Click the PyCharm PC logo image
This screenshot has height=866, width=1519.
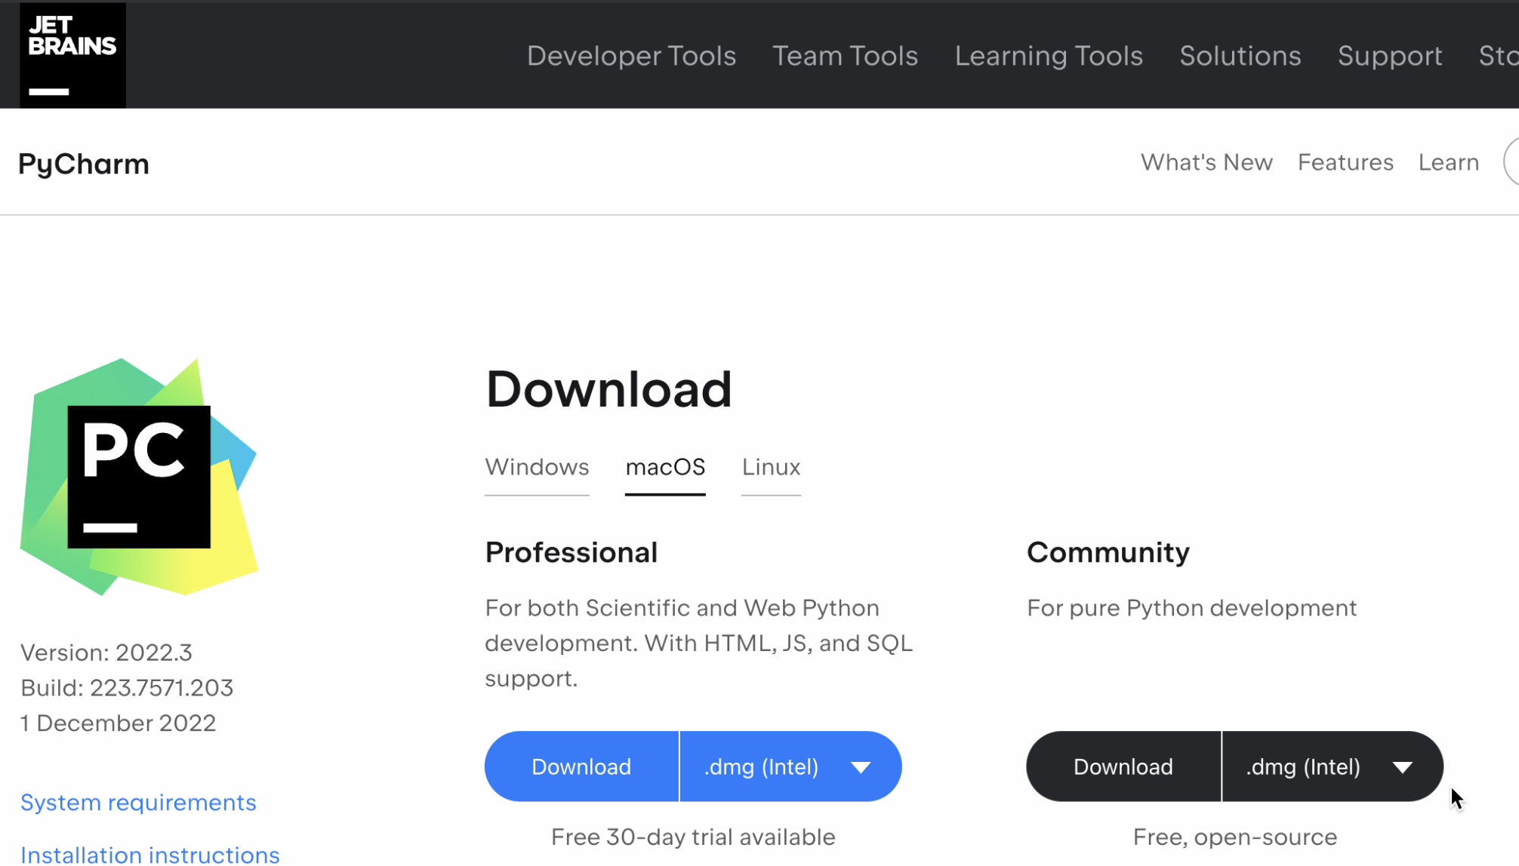click(x=139, y=477)
